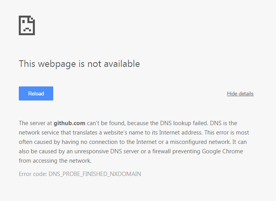Click the words 'The server at'

(x=35, y=123)
